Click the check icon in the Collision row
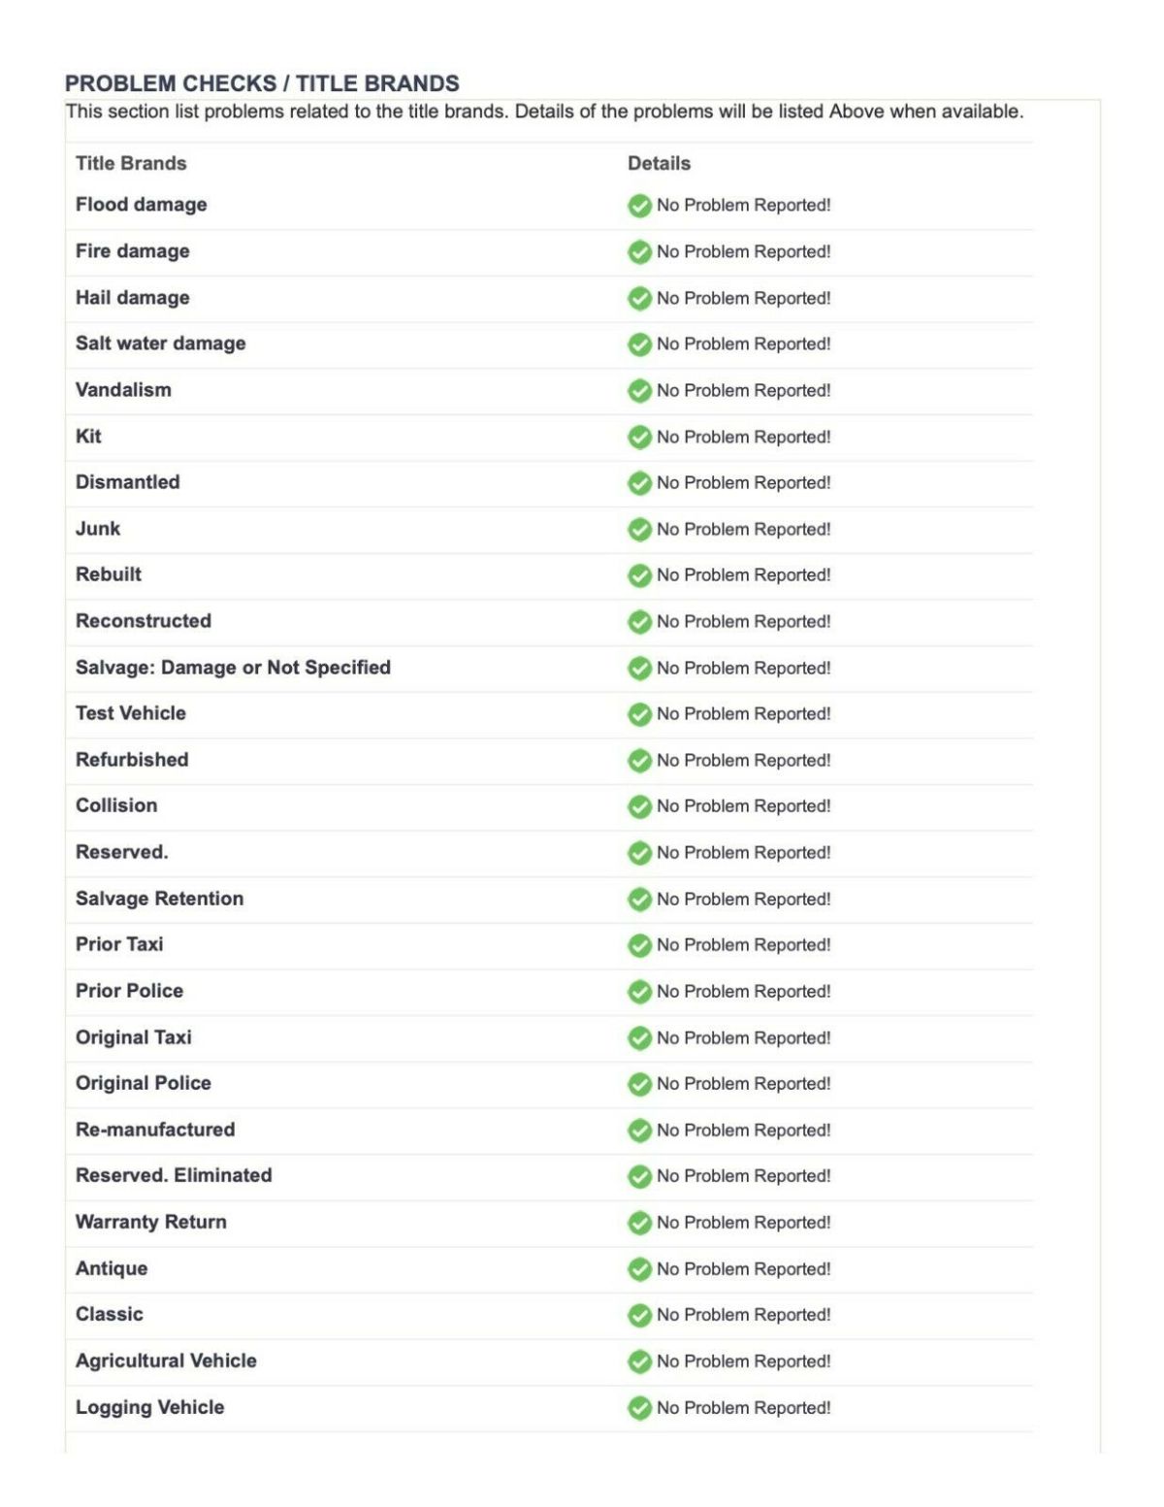Image resolution: width=1164 pixels, height=1507 pixels. pos(639,806)
